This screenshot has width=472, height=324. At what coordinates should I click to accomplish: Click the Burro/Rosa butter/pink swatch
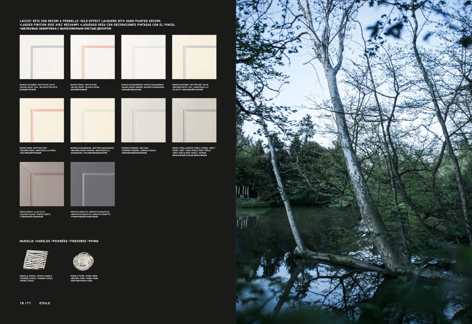coord(42,120)
